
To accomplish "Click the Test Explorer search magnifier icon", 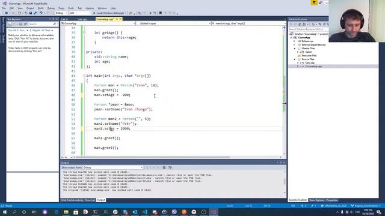I will pyautogui.click(x=54, y=24).
